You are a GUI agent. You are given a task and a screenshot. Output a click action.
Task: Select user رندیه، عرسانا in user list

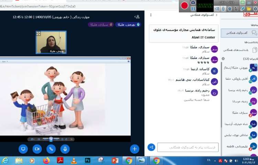pyautogui.click(x=240, y=101)
